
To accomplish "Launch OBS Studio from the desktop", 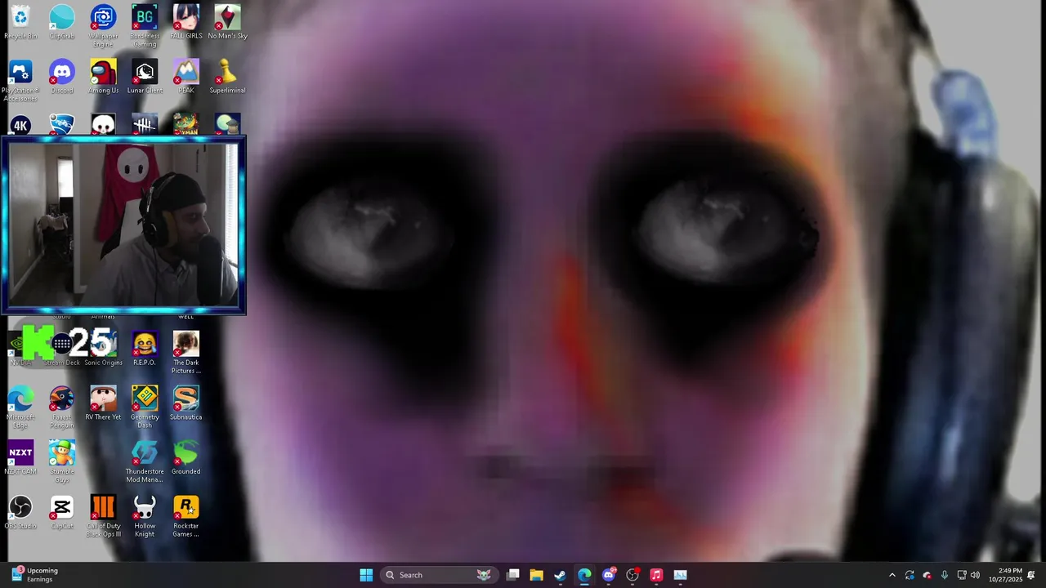I will coord(20,512).
